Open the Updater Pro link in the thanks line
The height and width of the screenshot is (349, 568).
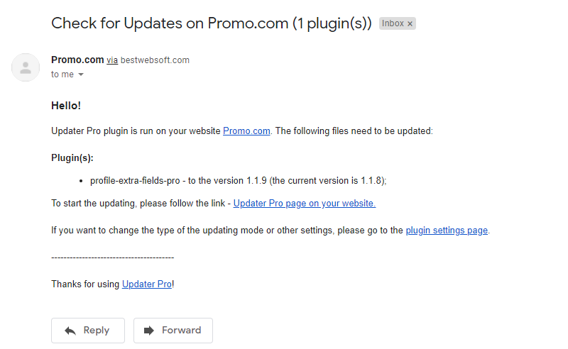[x=147, y=284]
